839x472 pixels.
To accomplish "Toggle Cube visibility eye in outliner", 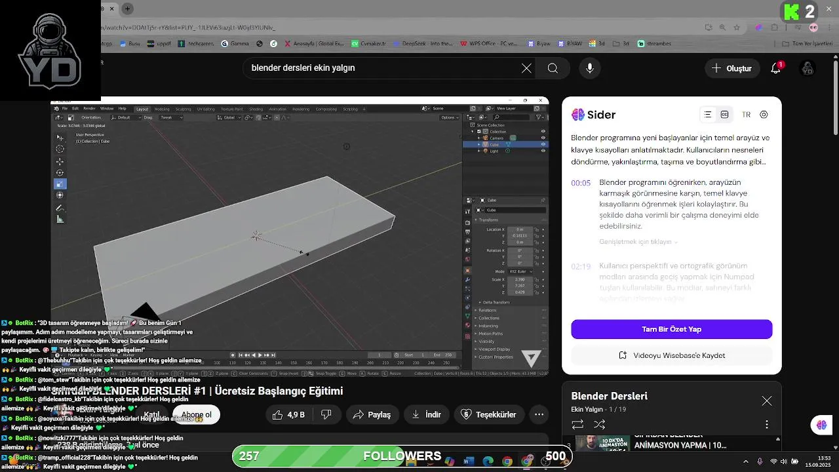I will point(543,144).
